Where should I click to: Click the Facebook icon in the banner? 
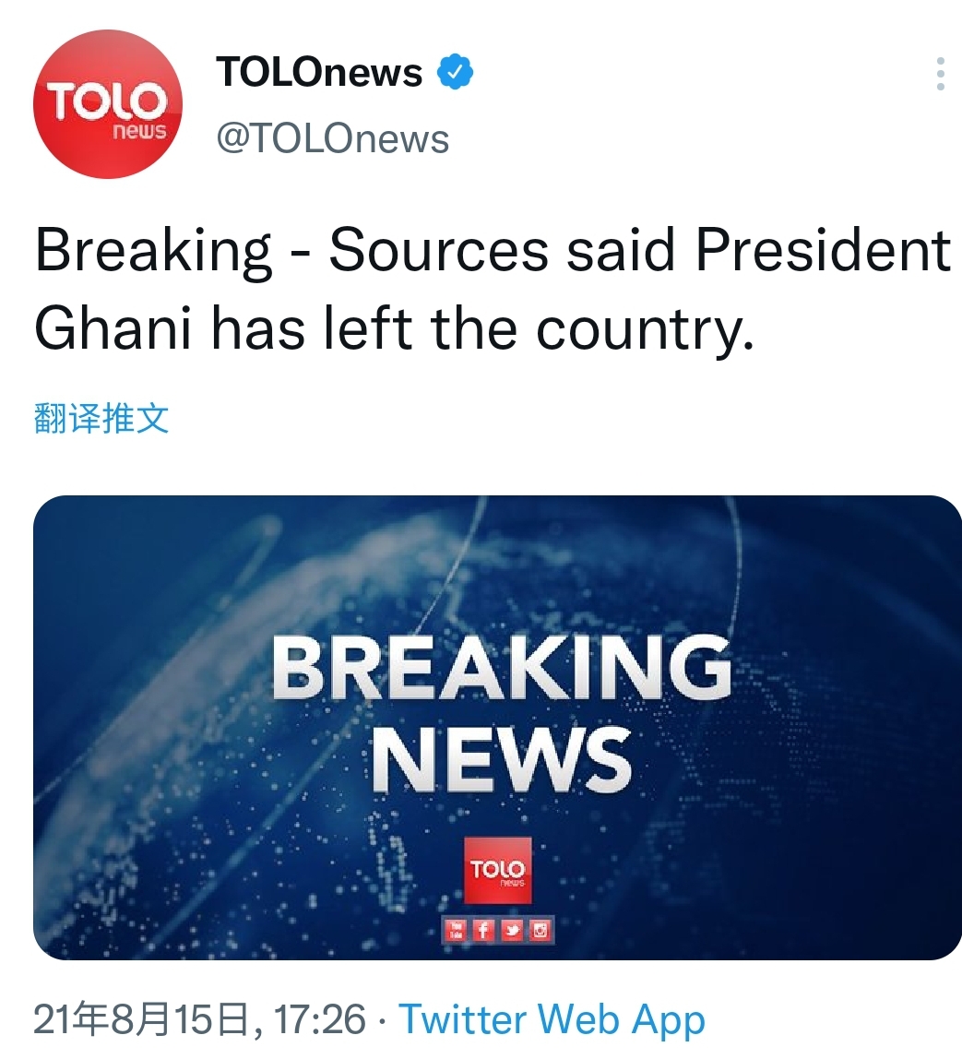483,930
